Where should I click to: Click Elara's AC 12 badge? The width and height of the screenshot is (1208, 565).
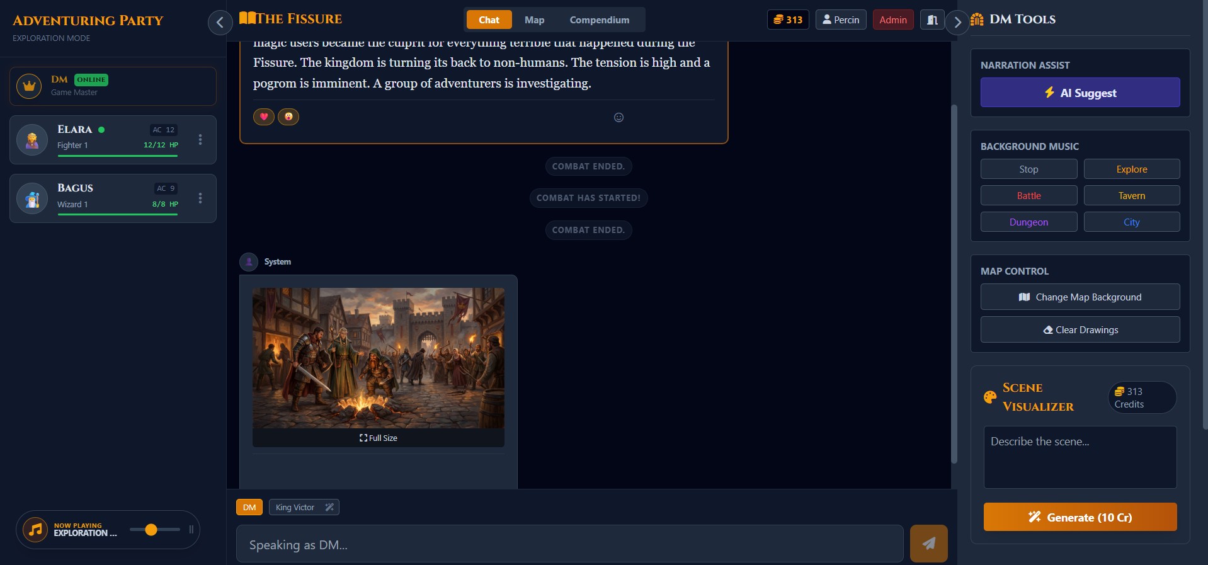[164, 130]
